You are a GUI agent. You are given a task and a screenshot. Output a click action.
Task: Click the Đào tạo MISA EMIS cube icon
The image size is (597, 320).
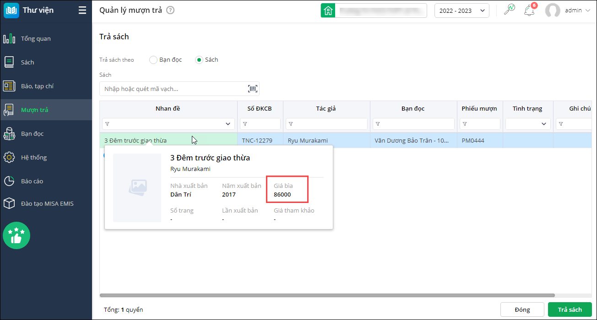click(x=10, y=203)
